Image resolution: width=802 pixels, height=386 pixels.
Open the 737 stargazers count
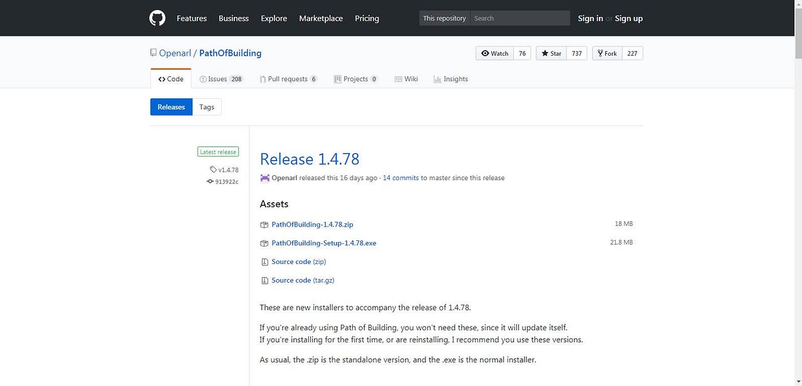click(576, 53)
